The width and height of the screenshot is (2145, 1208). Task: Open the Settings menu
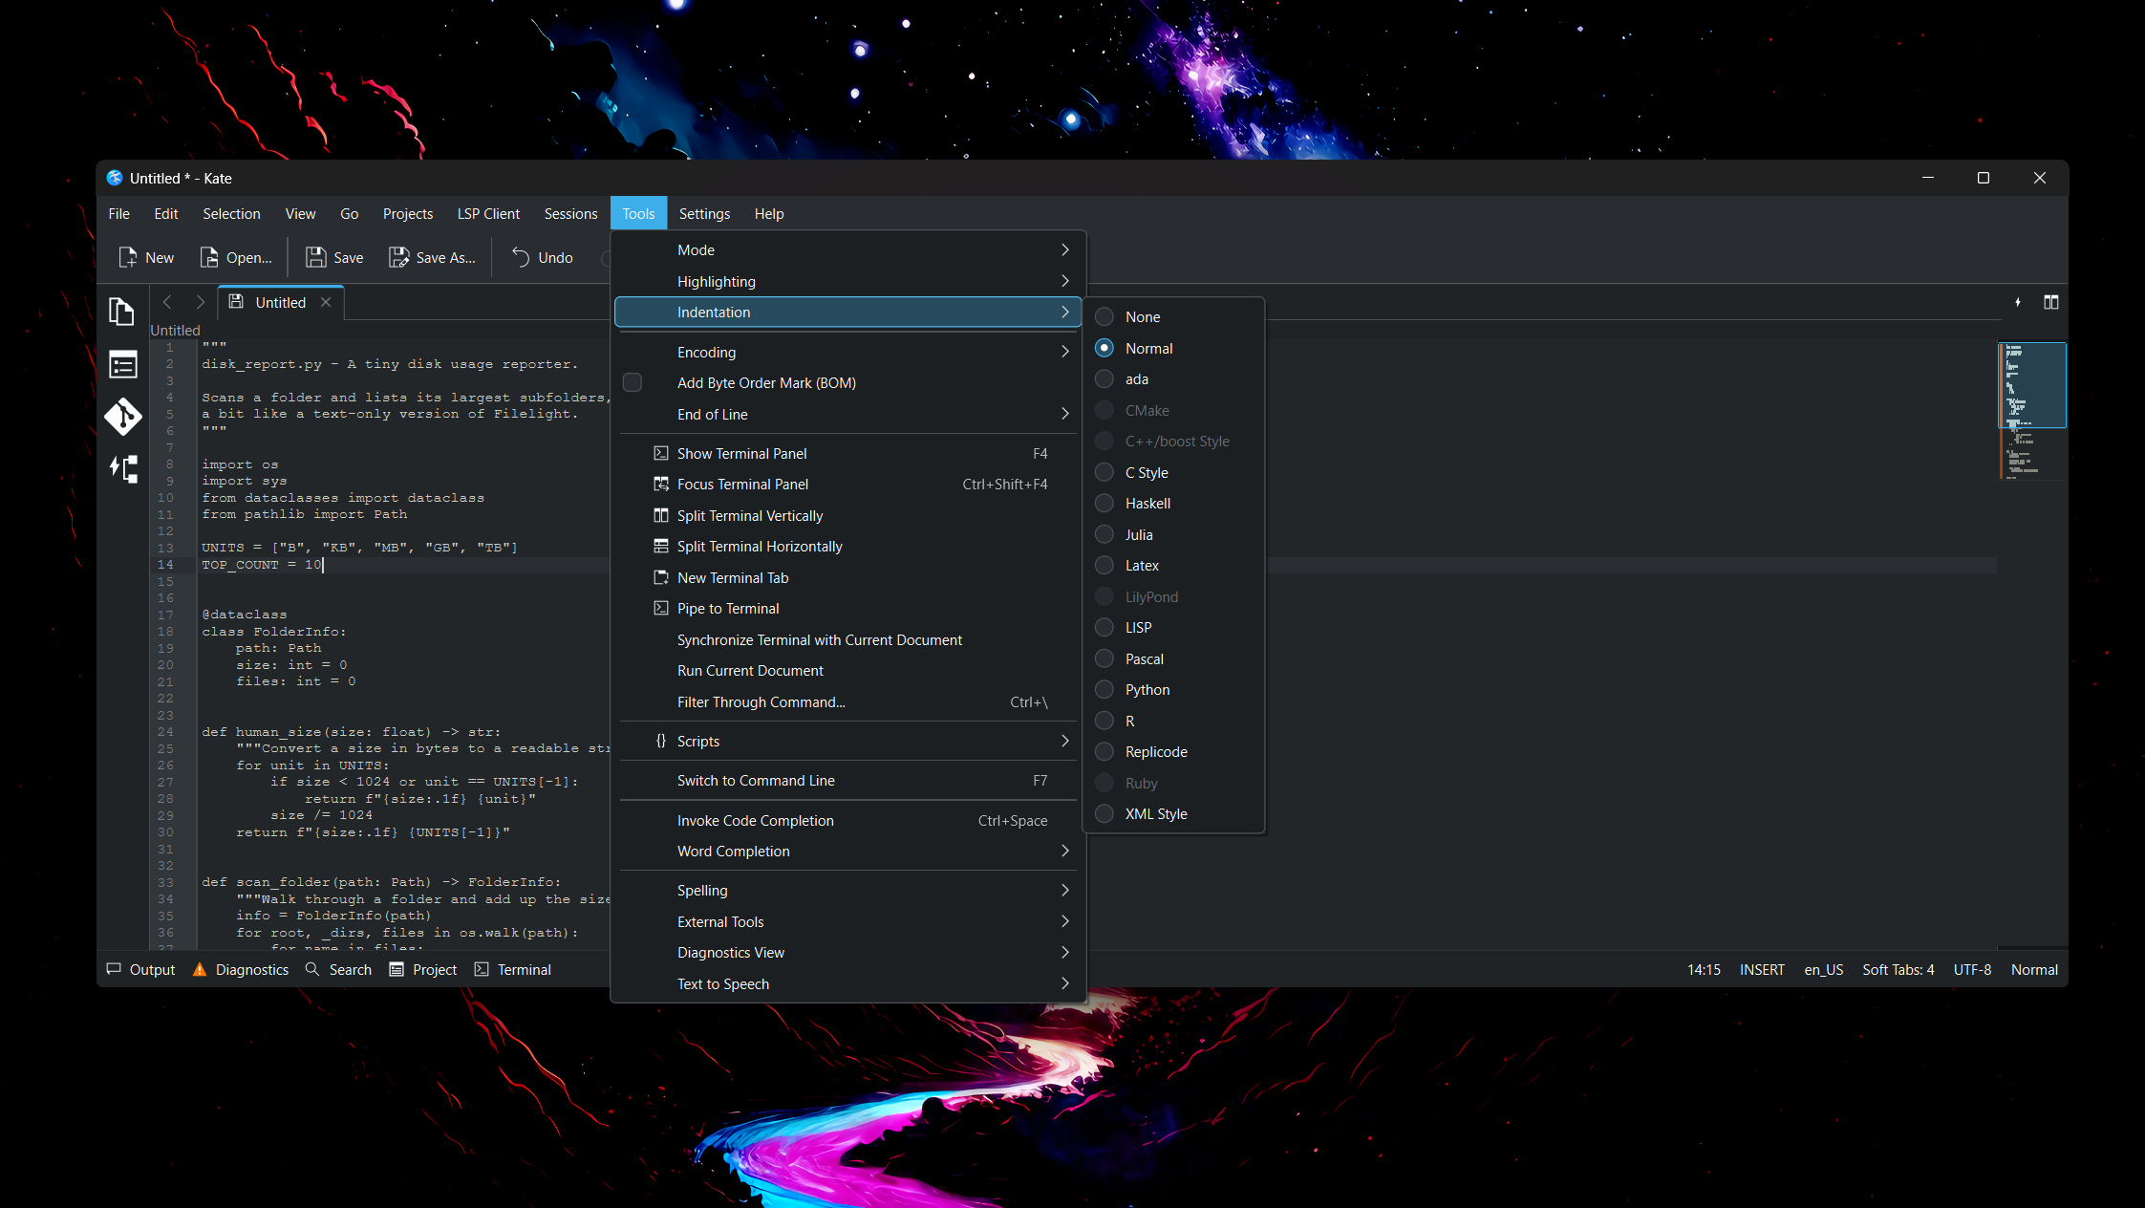[704, 214]
